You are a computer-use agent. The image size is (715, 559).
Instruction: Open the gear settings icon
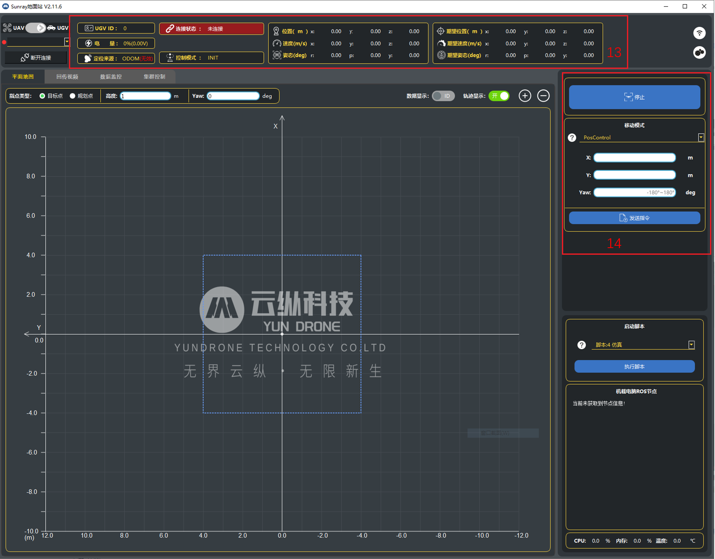pyautogui.click(x=699, y=52)
